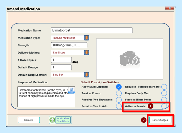The image size is (182, 133).
Task: Toggle Store in Blister Pack option
Action: point(164,100)
